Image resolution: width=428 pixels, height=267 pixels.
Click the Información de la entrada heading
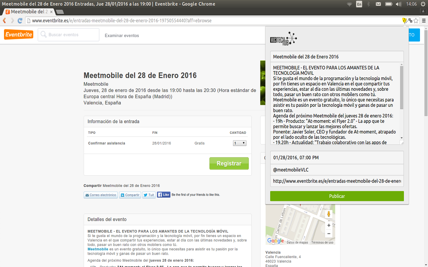point(113,121)
